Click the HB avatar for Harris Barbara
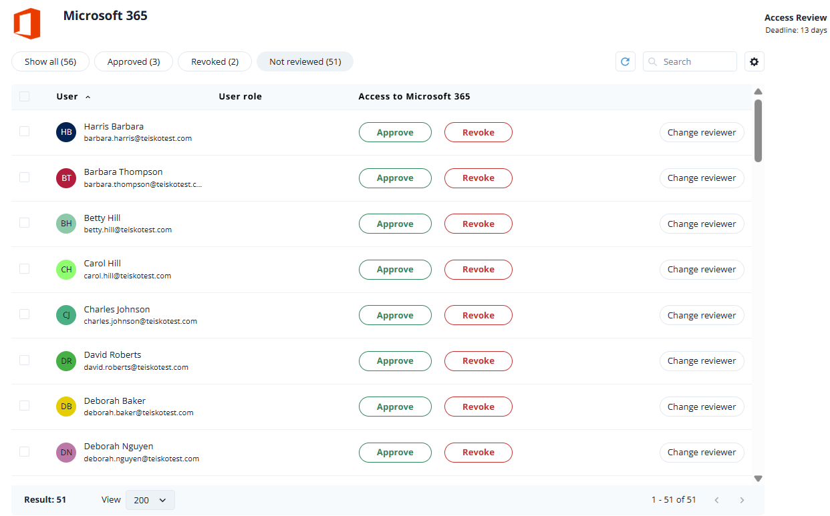 click(66, 132)
